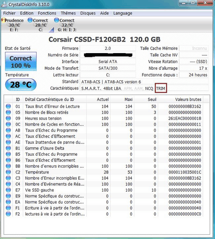Image resolution: width=215 pixels, height=239 pixels.
Task: Click the Interface field showing Serial ATA
Action: tap(108, 62)
